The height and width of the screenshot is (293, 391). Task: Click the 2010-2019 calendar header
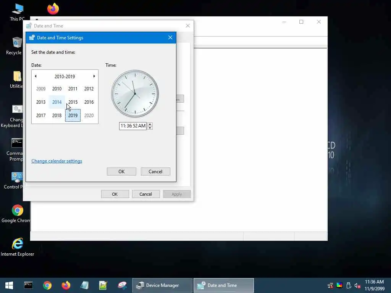click(x=65, y=76)
